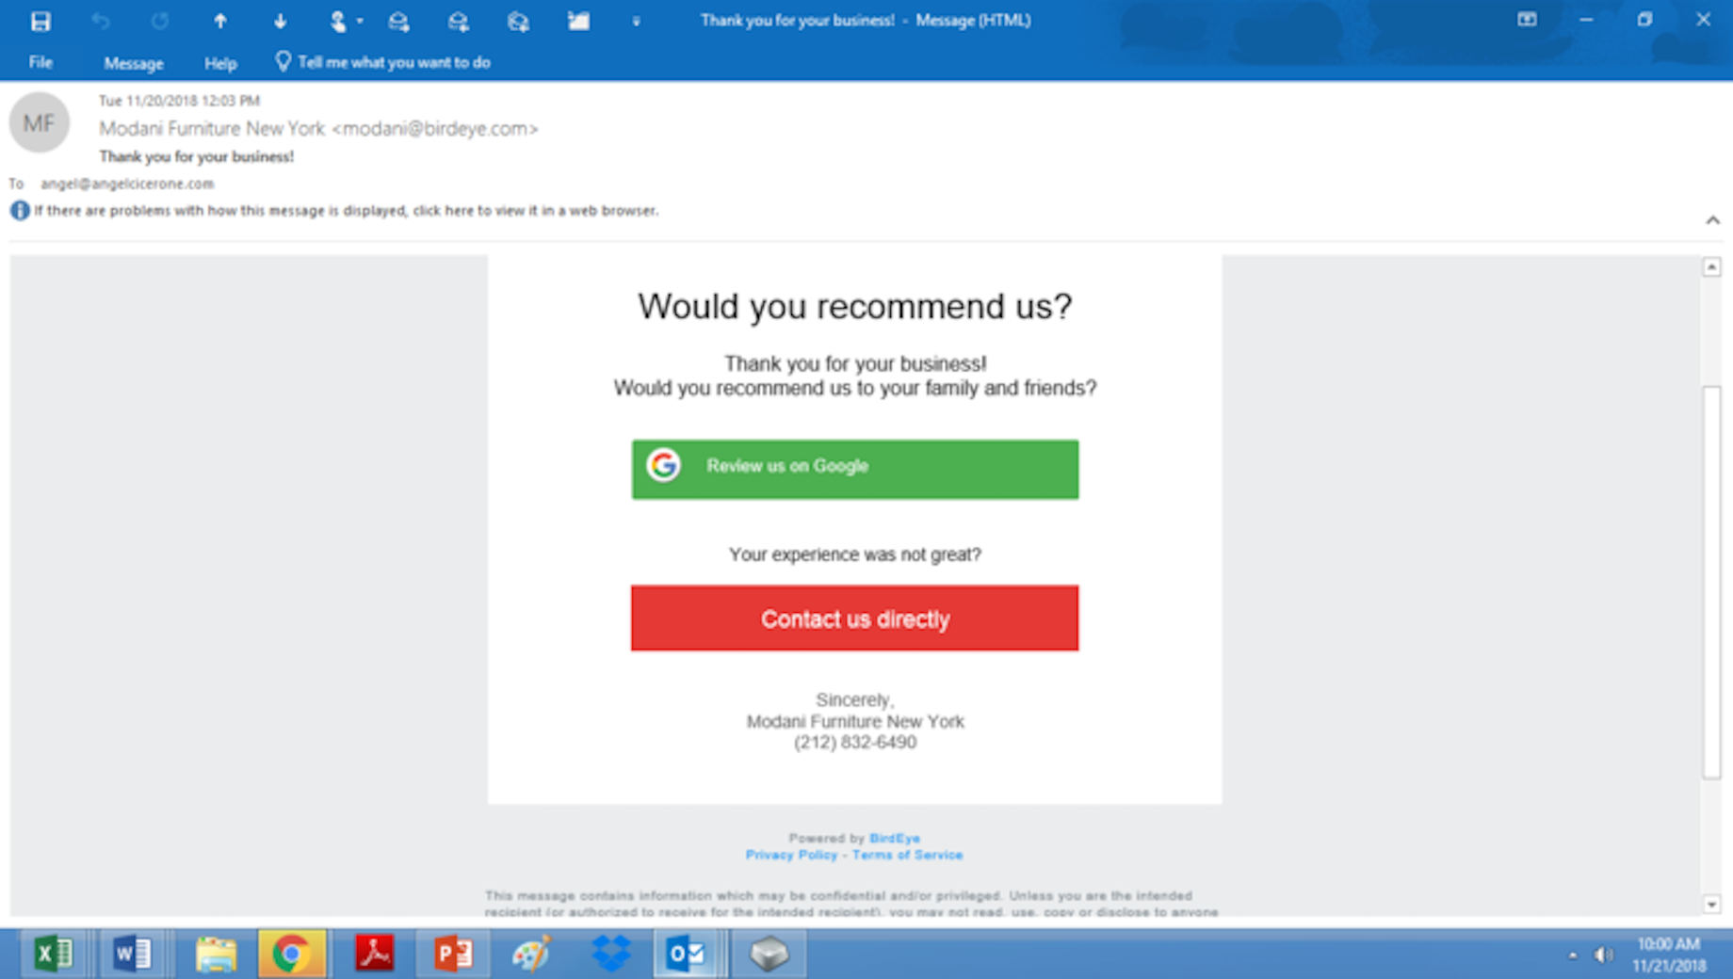Click the Forward envelope icon
This screenshot has width=1733, height=979.
coord(518,21)
